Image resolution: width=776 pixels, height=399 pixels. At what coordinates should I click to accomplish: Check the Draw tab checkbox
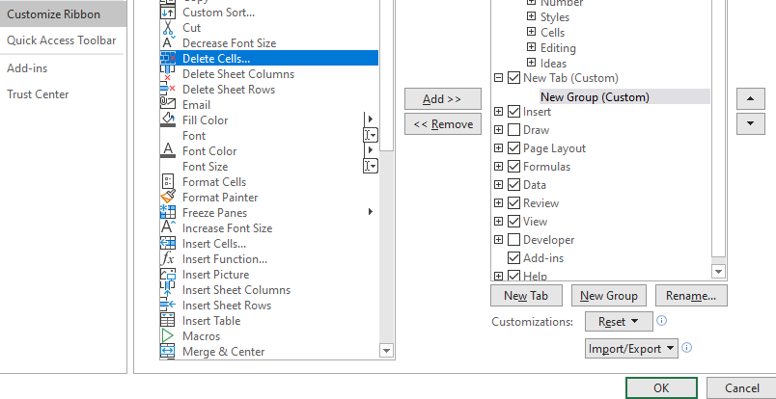(x=513, y=130)
